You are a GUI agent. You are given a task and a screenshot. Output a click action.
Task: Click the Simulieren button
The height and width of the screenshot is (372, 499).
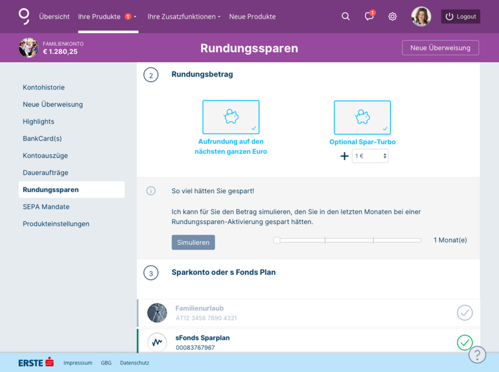point(193,242)
